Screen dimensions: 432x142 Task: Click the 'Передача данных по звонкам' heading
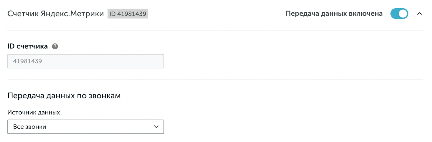(x=64, y=96)
